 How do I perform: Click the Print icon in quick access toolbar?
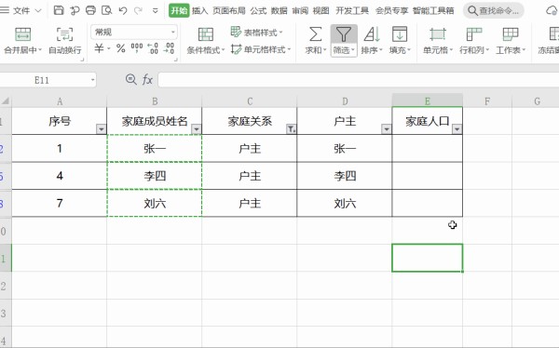pyautogui.click(x=90, y=10)
